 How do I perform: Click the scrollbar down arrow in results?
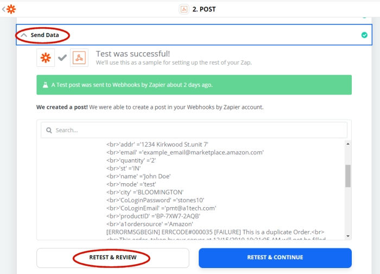[x=348, y=236]
